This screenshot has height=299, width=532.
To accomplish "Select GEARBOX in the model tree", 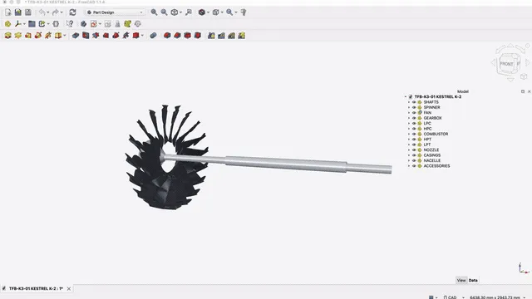I will [432, 118].
